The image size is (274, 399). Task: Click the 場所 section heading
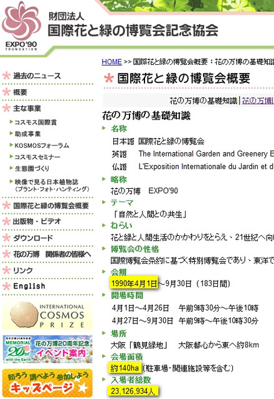tap(118, 334)
